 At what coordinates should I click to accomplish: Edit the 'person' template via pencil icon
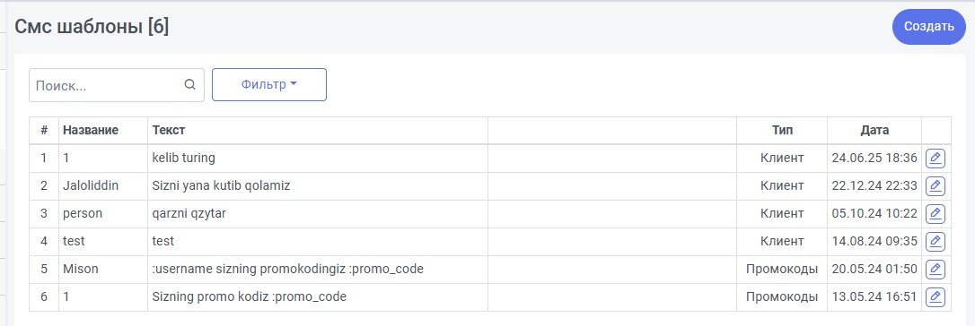(x=935, y=214)
